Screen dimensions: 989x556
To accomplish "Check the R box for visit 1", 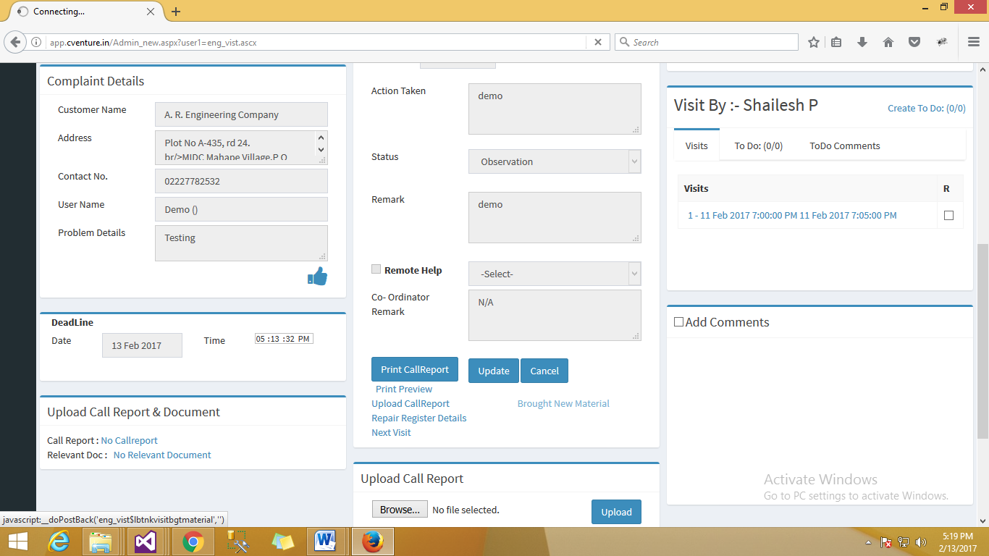I will click(x=948, y=216).
